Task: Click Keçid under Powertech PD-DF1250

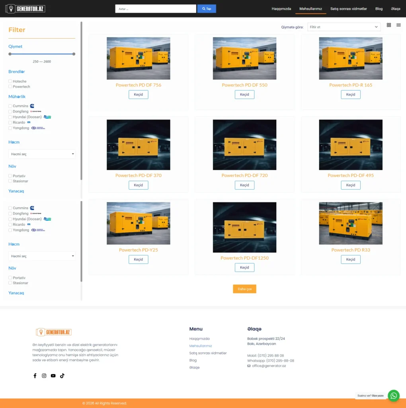Action: pyautogui.click(x=244, y=267)
